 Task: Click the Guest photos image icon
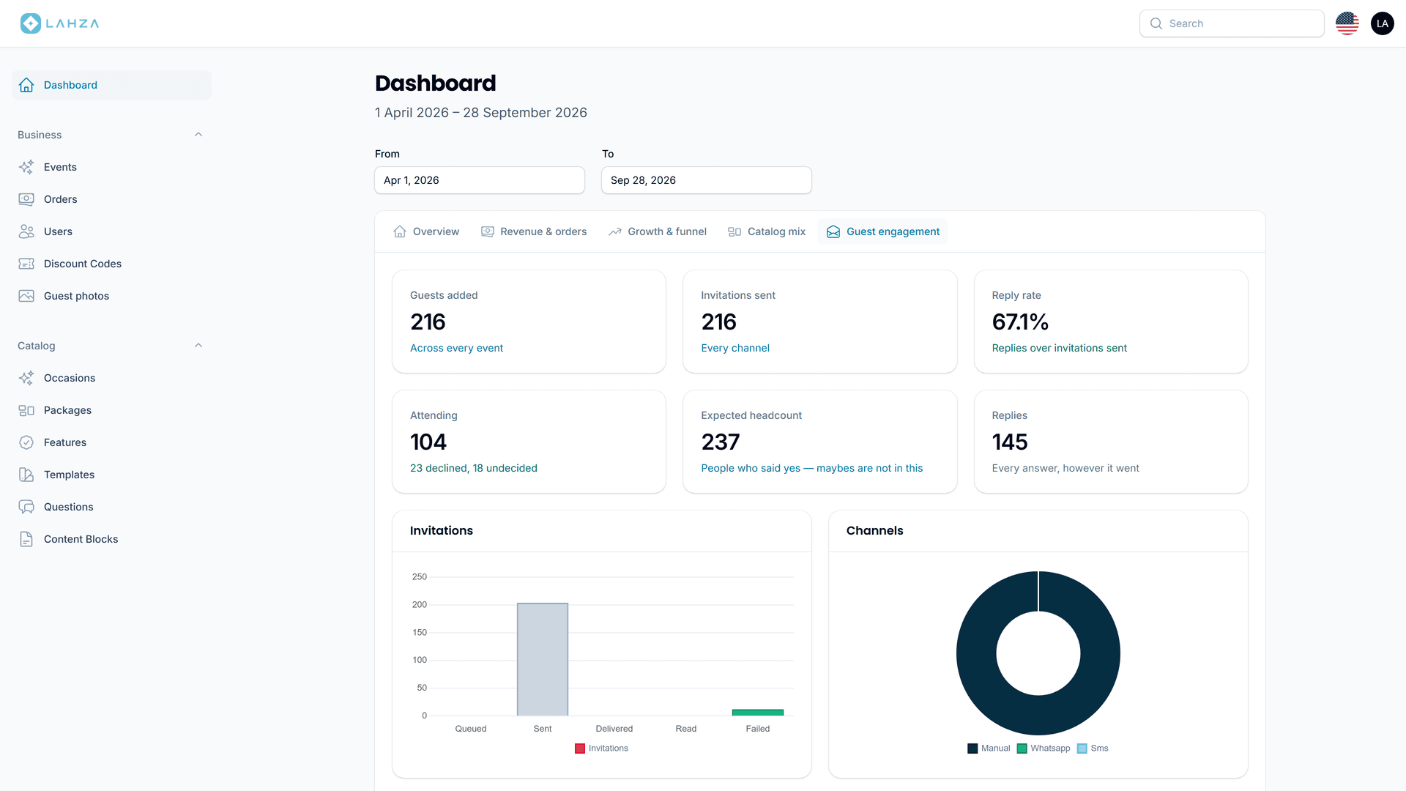click(x=26, y=296)
